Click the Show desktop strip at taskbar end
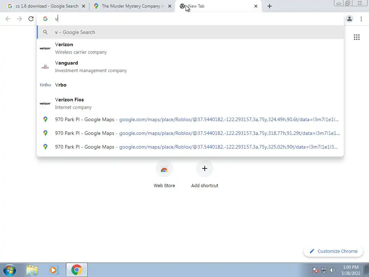369x277 pixels. [366, 270]
